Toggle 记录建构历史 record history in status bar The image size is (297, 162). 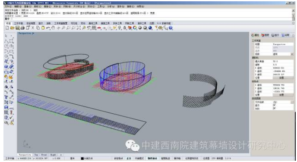(192, 159)
